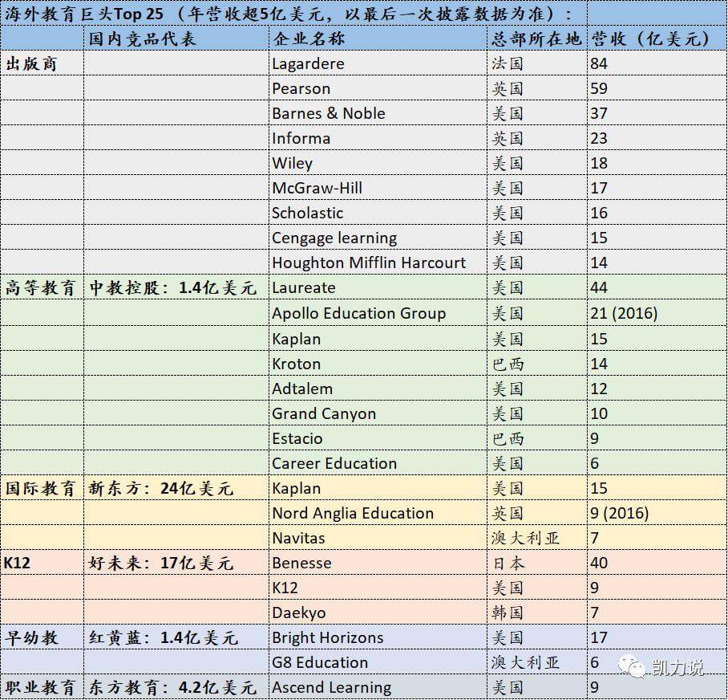
Task: Click the cell '新东方：24亿美元'
Action: tap(176, 488)
